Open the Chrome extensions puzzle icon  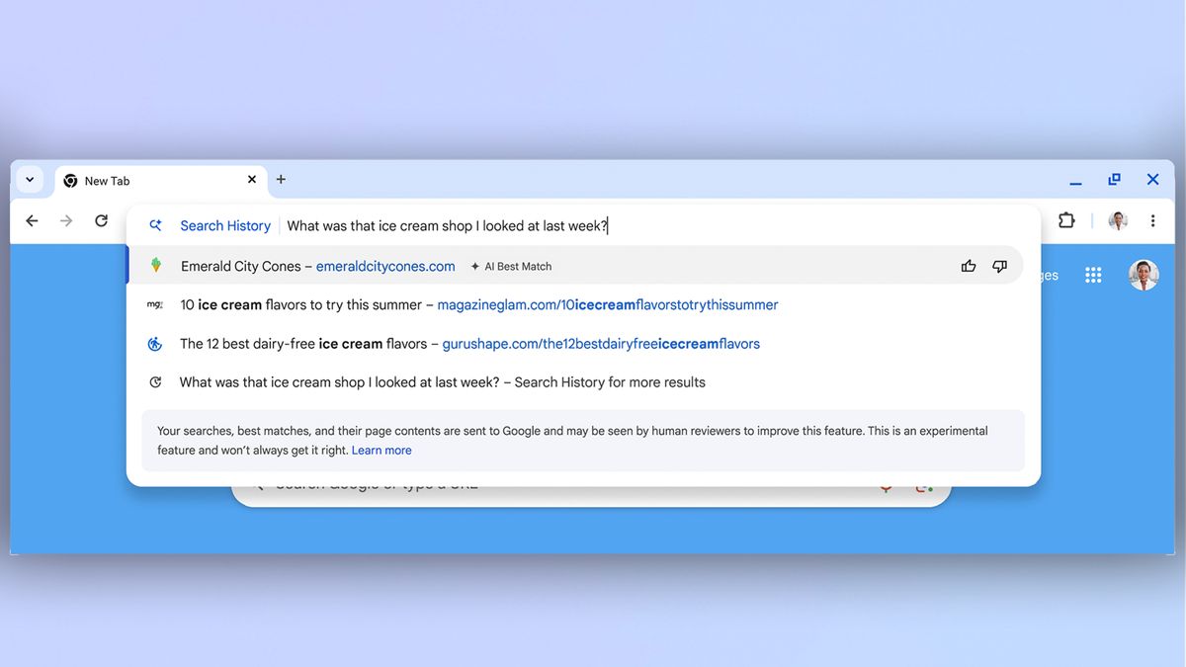[1065, 220]
